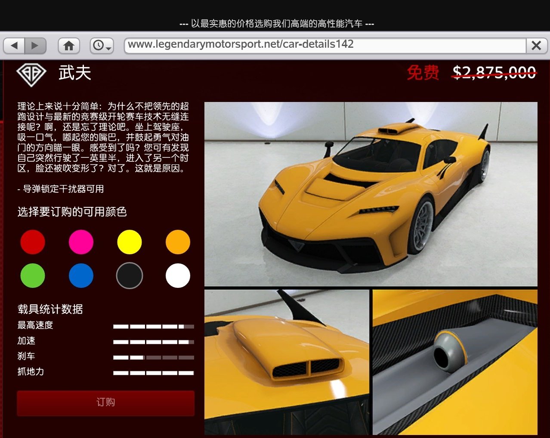Click the 最高速度 top speed stat bar
Image resolution: width=550 pixels, height=438 pixels.
(x=154, y=327)
